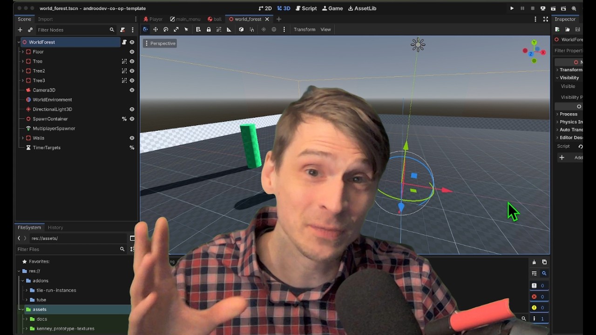Click the Filter Nodes search field

point(76,30)
